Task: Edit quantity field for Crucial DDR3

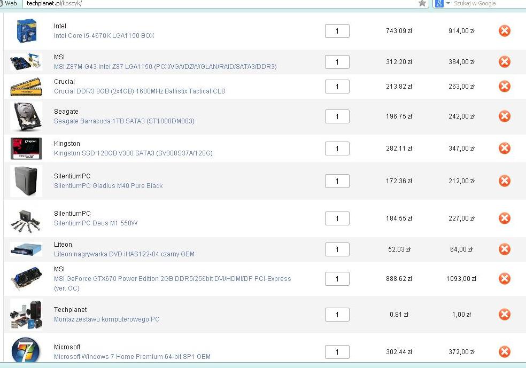Action: tap(337, 87)
